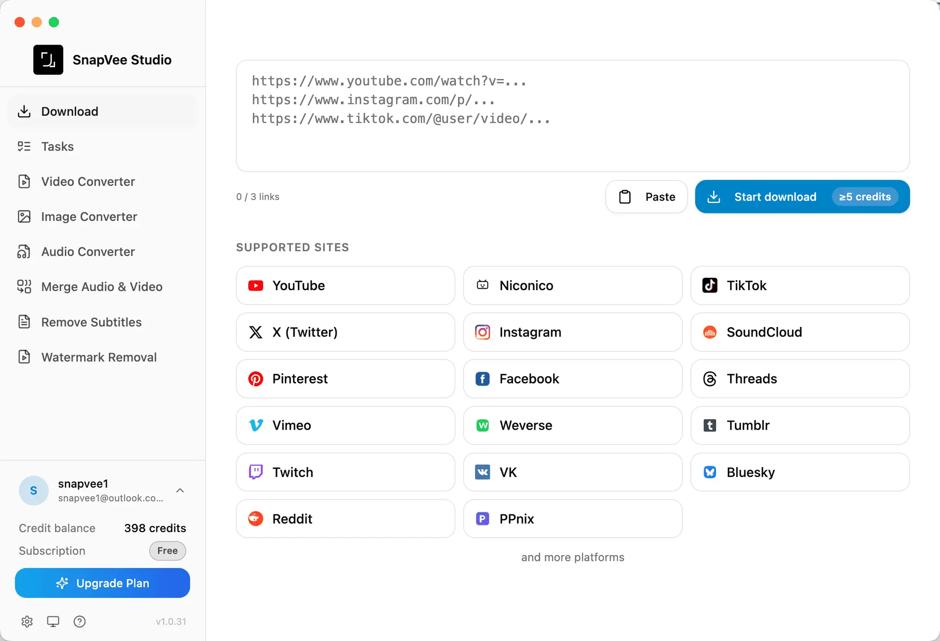Click the Instagram camera logo icon
940x641 pixels.
click(x=482, y=332)
